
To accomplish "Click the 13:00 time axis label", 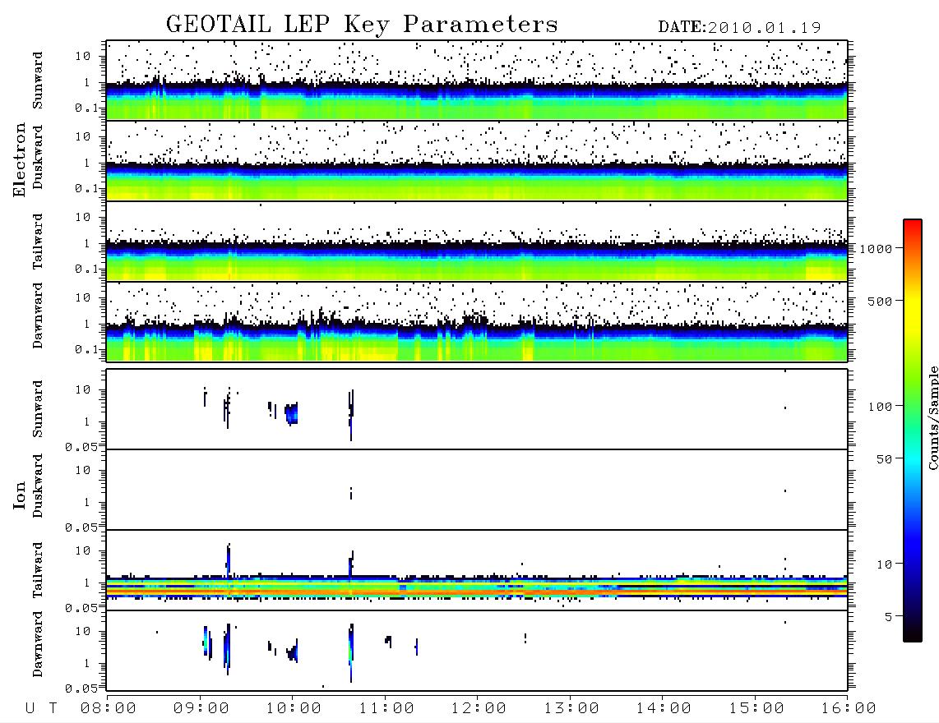I will point(571,708).
